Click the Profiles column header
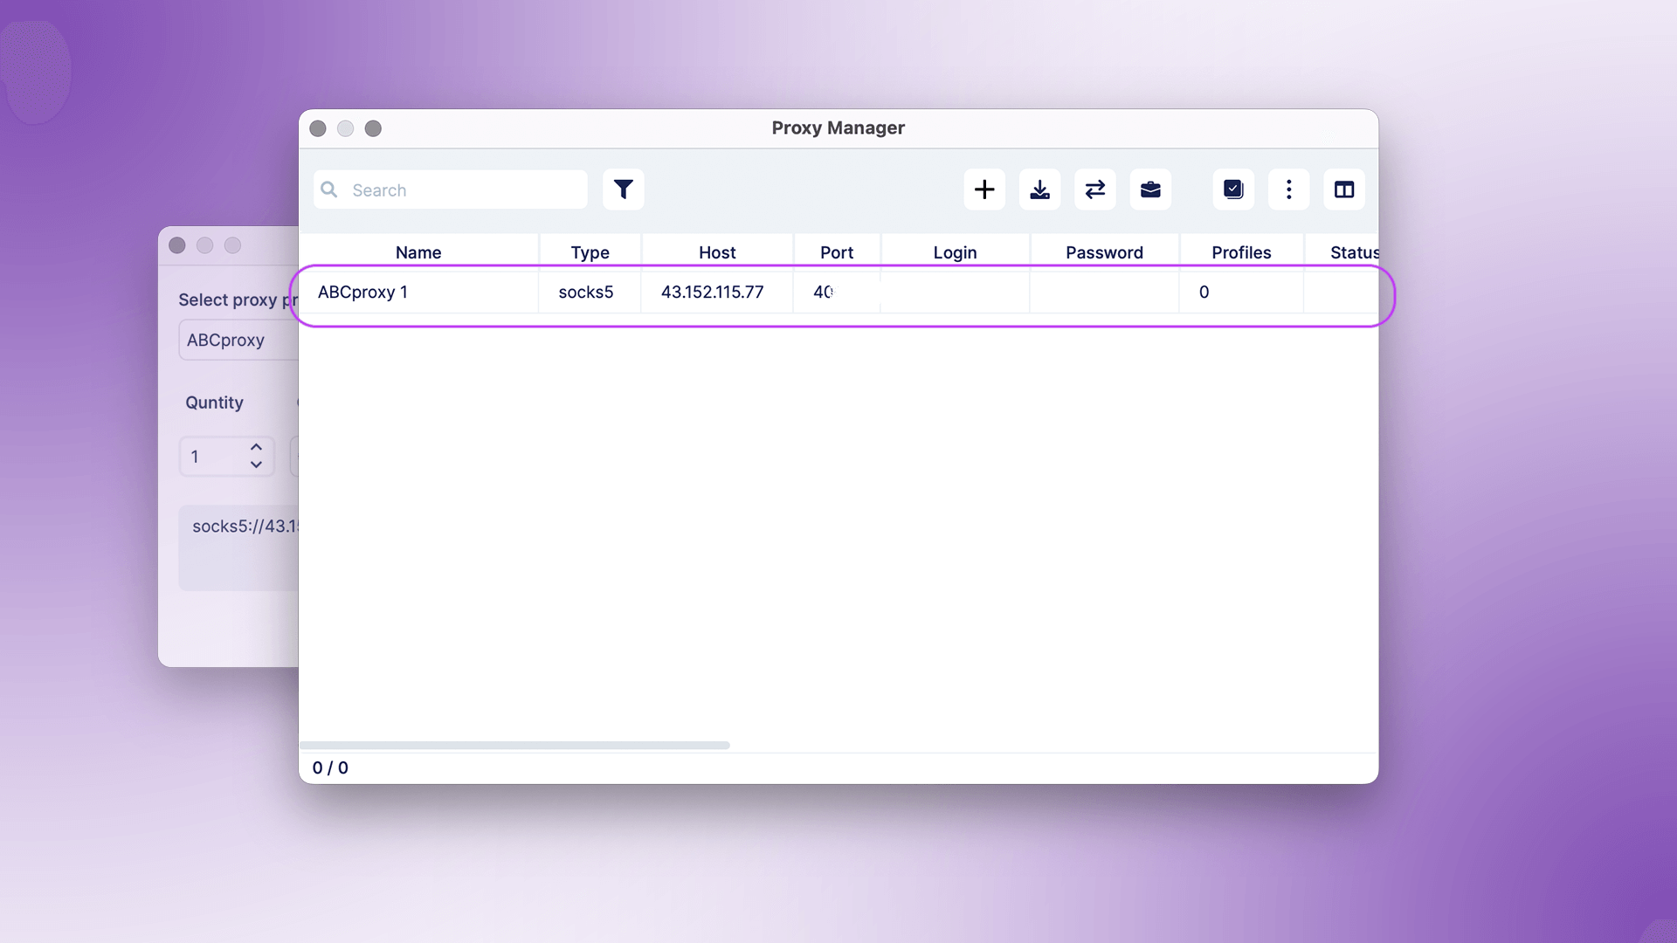Image resolution: width=1677 pixels, height=943 pixels. click(x=1241, y=252)
